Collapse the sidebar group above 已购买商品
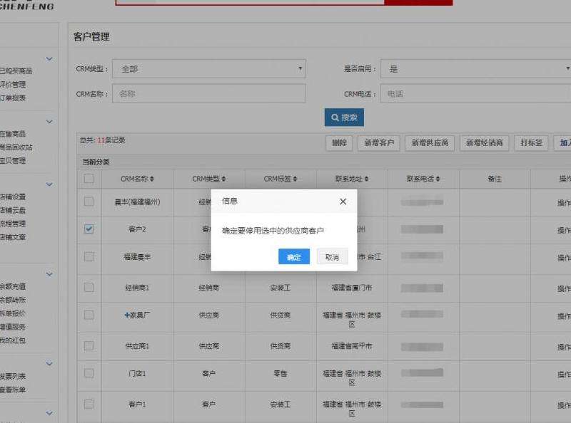The width and height of the screenshot is (571, 423). coord(49,59)
